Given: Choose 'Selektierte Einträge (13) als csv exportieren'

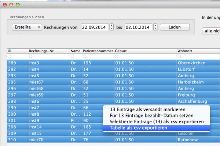Looking at the screenshot, I should pyautogui.click(x=157, y=121).
